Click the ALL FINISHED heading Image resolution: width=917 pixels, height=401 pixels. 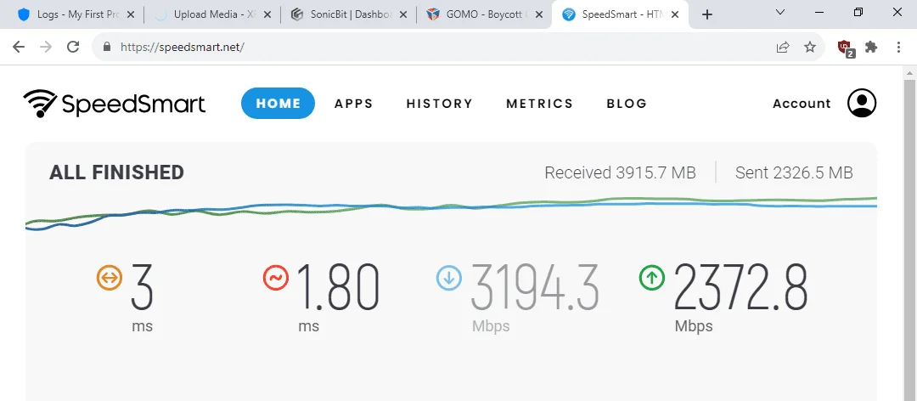click(x=116, y=172)
